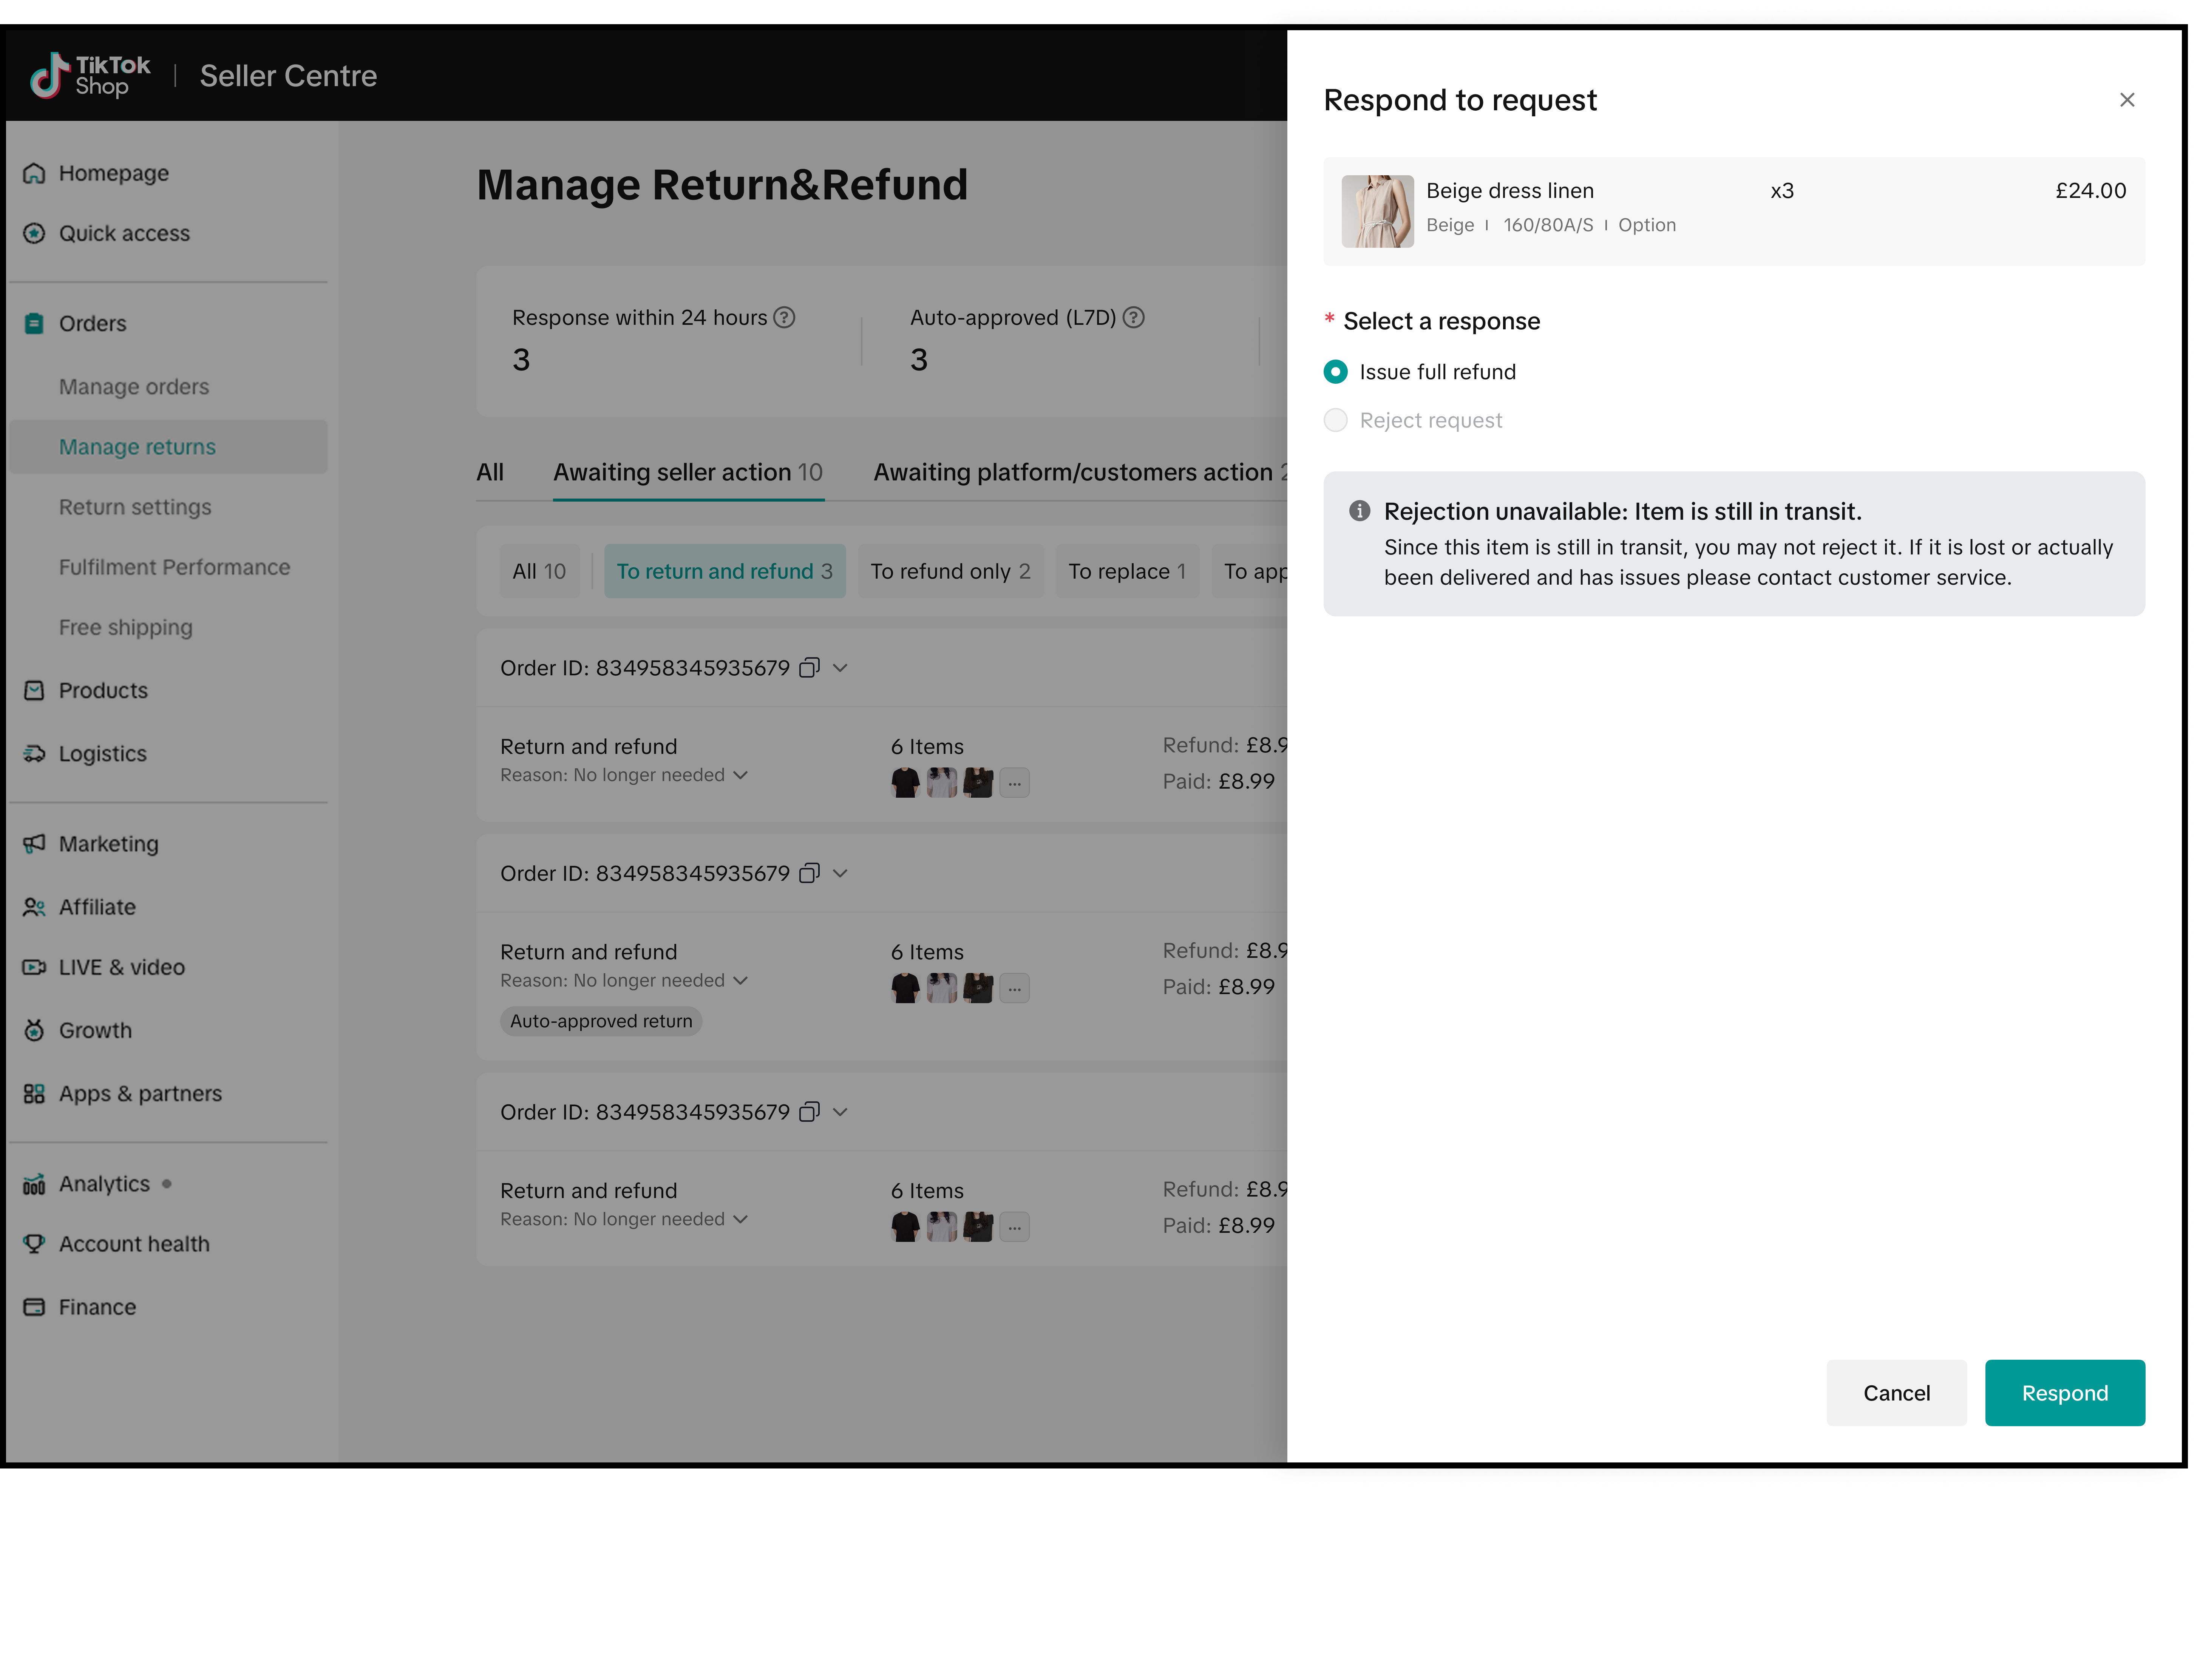Image resolution: width=2200 pixels, height=1680 pixels.
Task: Open the Awaiting seller action tab
Action: pos(689,473)
